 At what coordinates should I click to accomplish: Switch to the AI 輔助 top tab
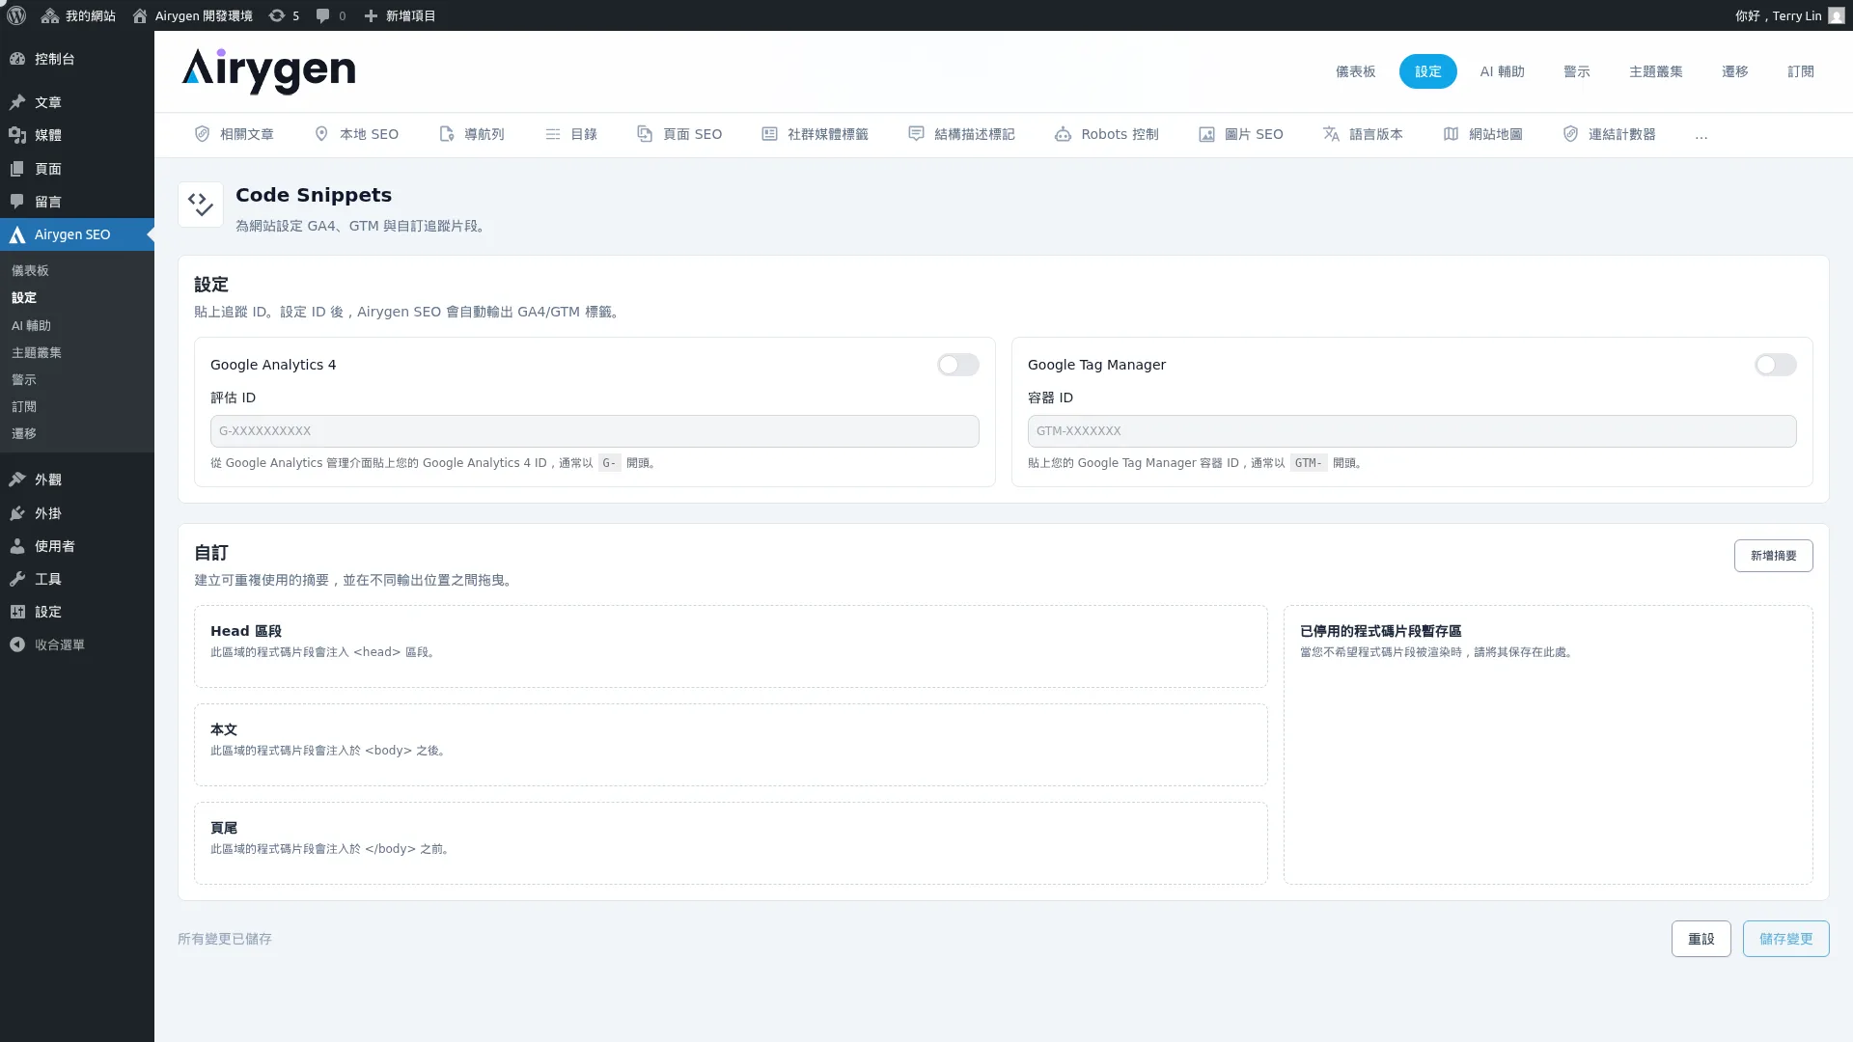click(x=1502, y=71)
